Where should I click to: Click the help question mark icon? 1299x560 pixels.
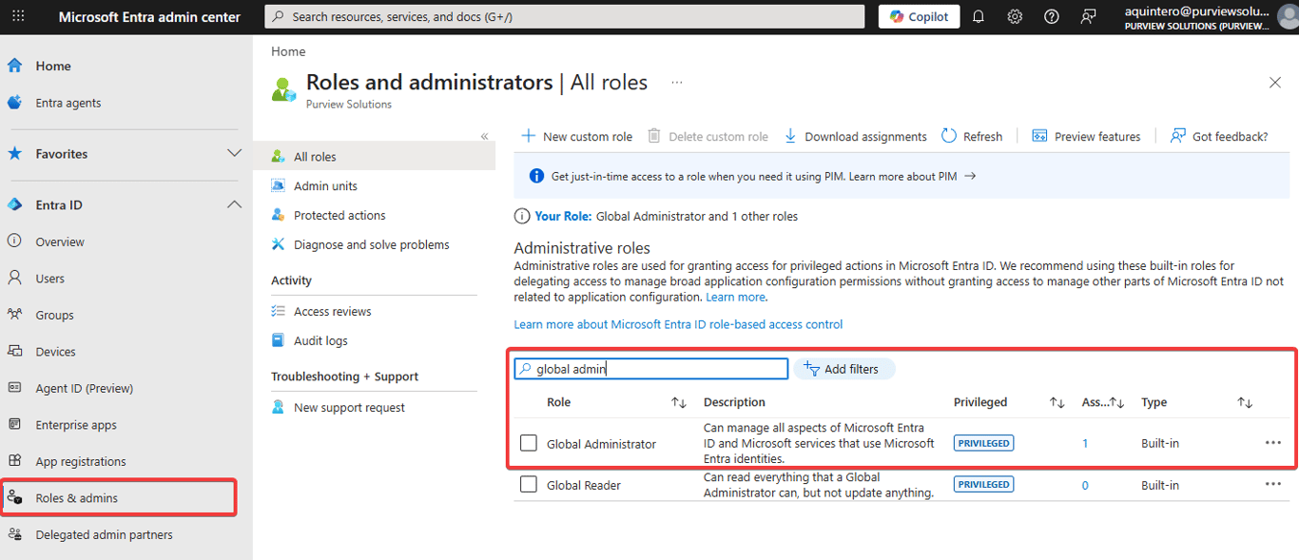coord(1051,16)
